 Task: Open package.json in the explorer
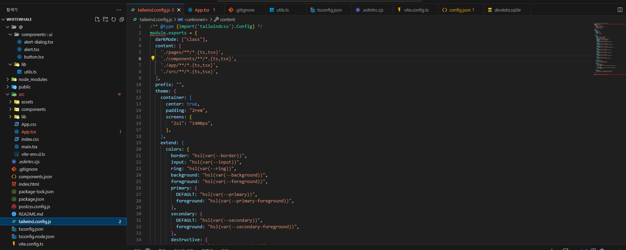click(x=63, y=199)
